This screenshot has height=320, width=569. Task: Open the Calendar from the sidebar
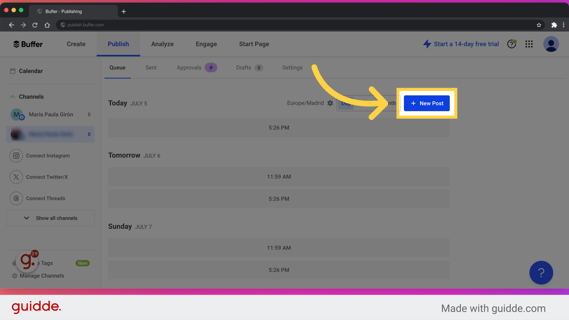pos(31,71)
